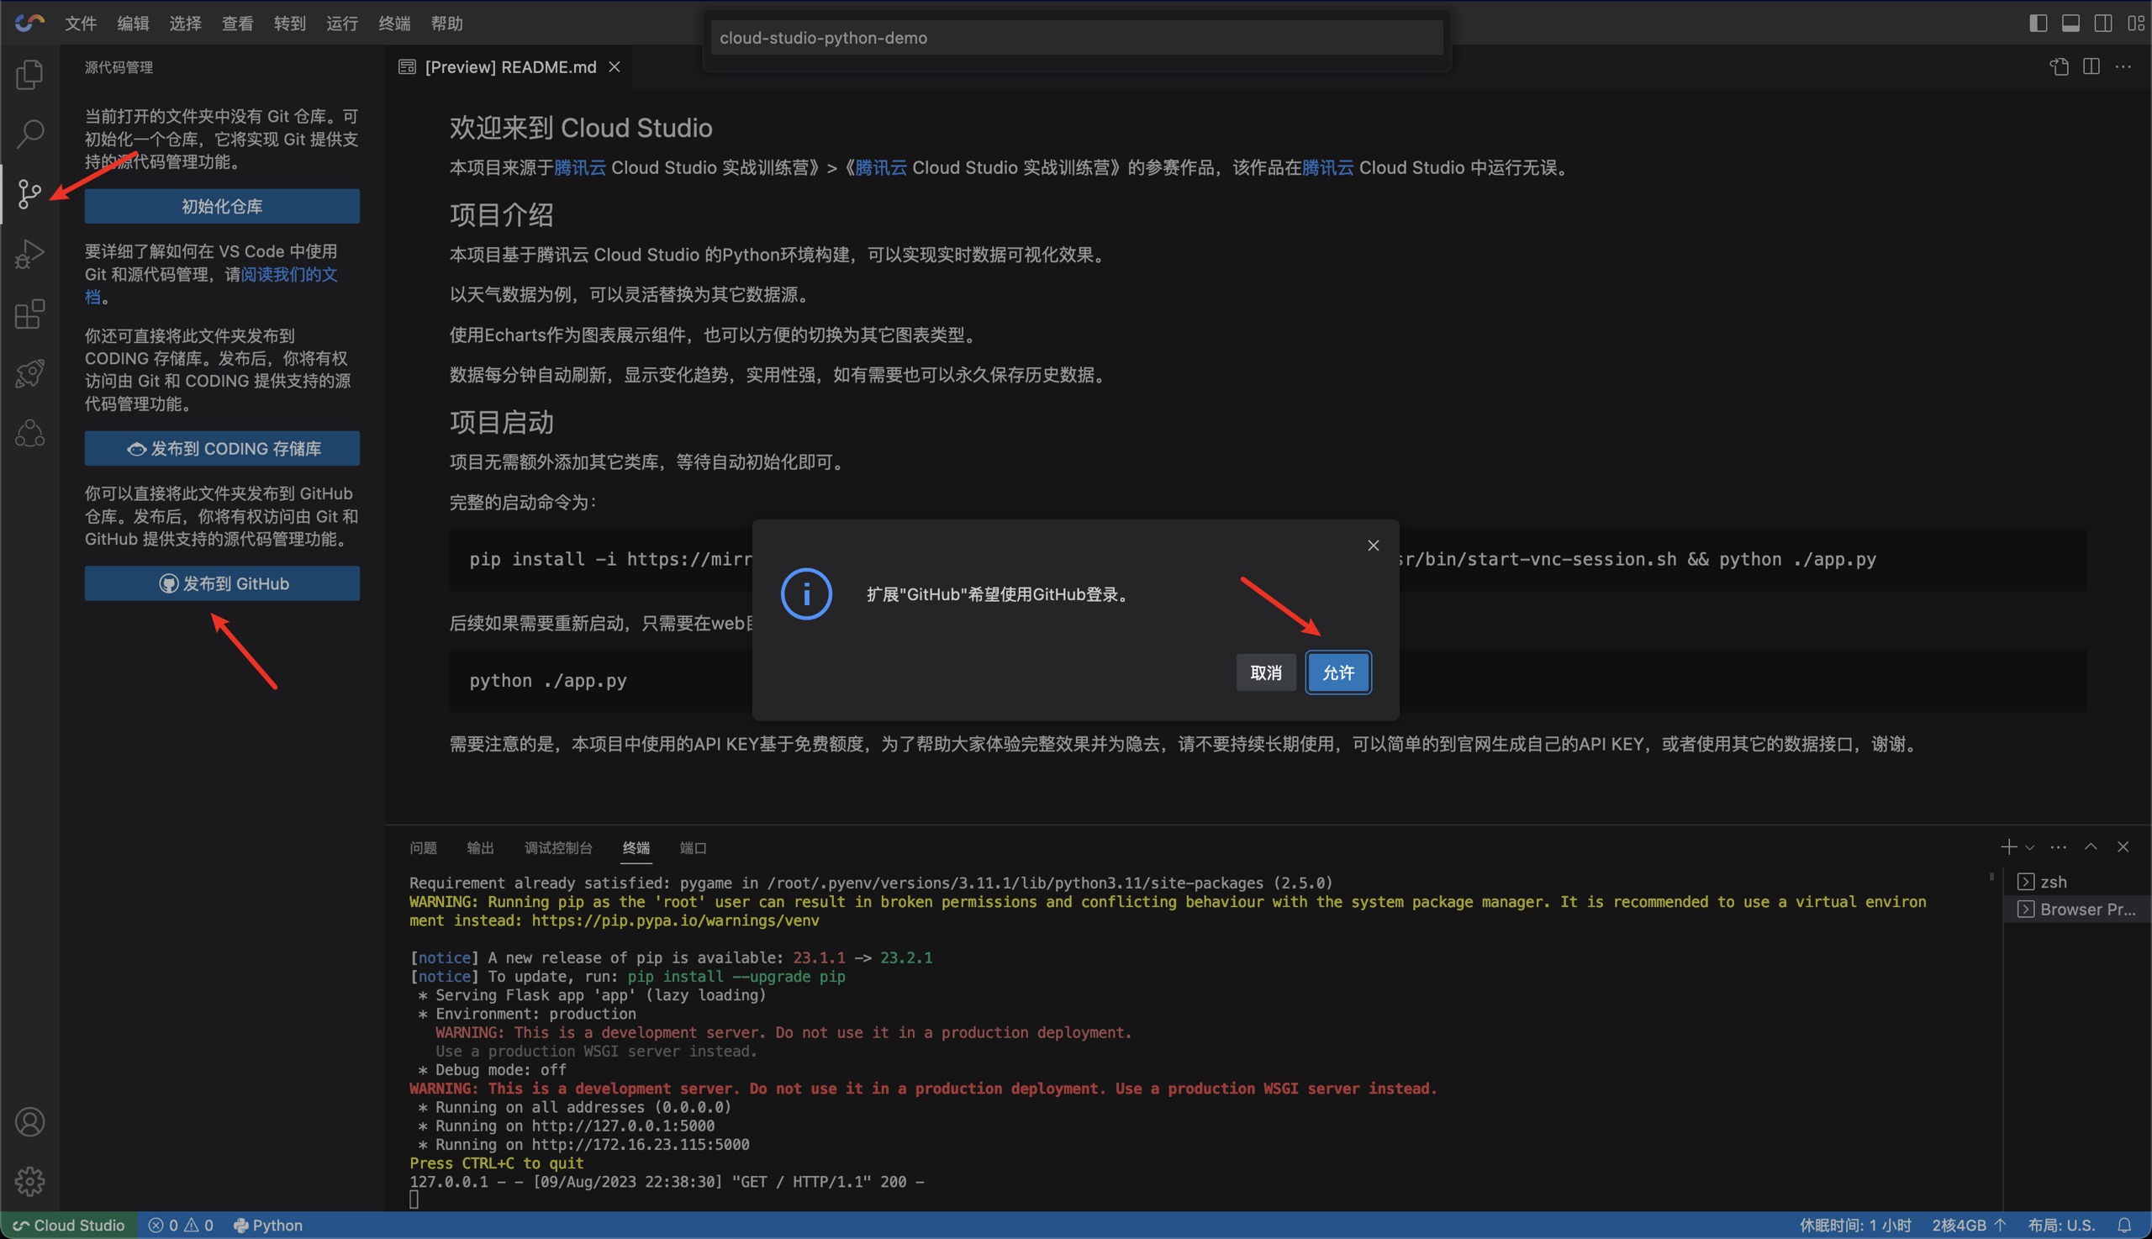Click the Cloud Studio remote indicator in the status bar

[x=68, y=1226]
